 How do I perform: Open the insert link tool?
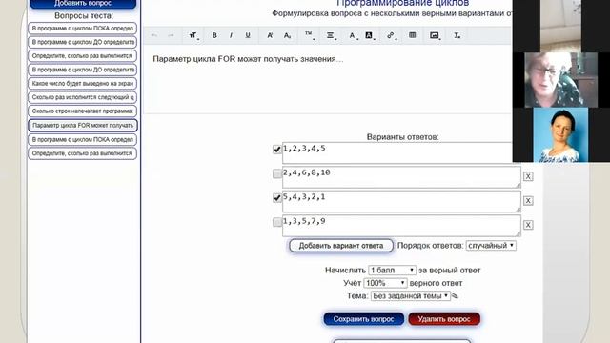pos(391,35)
